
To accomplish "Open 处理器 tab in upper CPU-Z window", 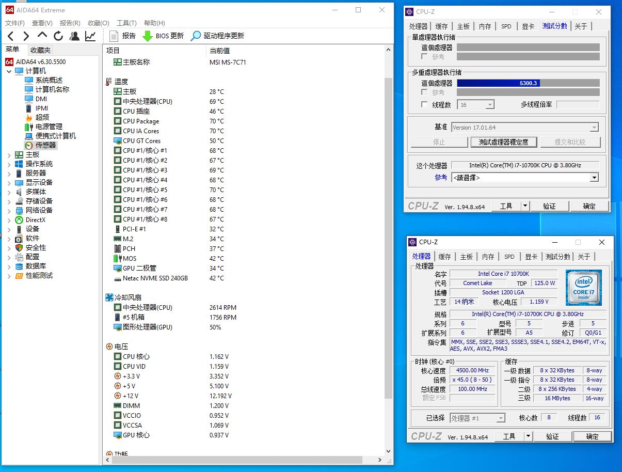I will tap(419, 26).
